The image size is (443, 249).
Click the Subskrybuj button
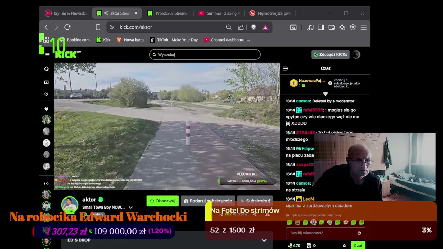point(255,201)
